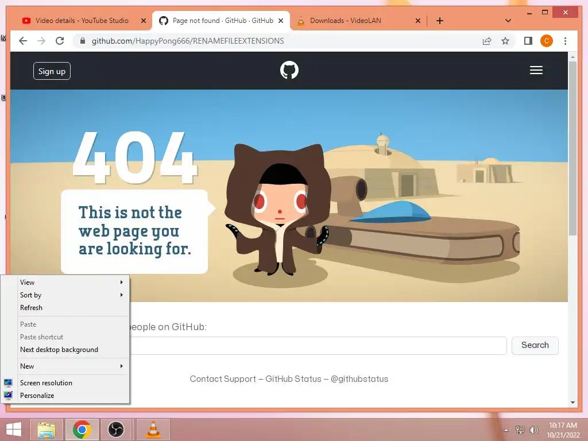View site information via padlock icon
The height and width of the screenshot is (441, 588).
click(x=83, y=41)
